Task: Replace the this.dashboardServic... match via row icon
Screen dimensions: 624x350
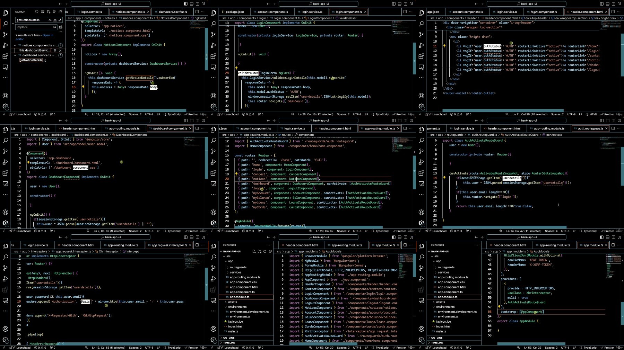Action: click(55, 51)
